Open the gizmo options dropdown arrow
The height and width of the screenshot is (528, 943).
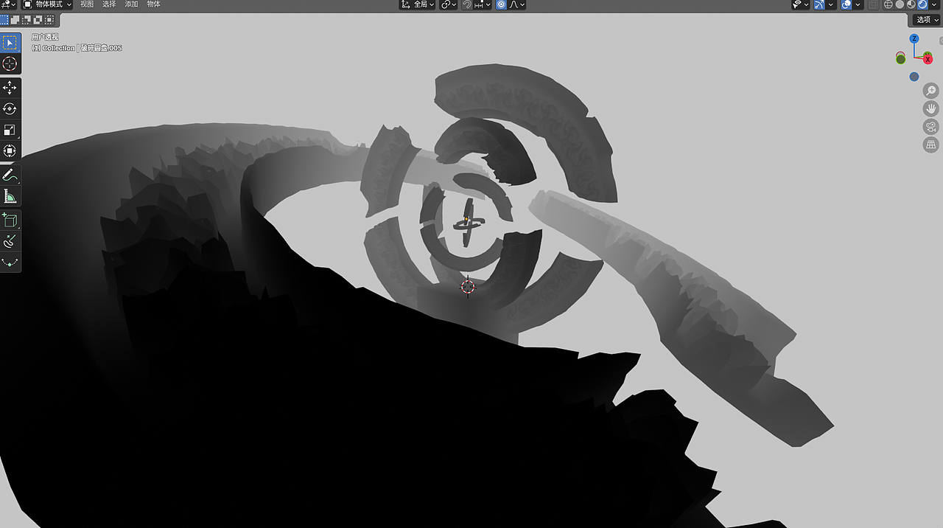pyautogui.click(x=831, y=4)
